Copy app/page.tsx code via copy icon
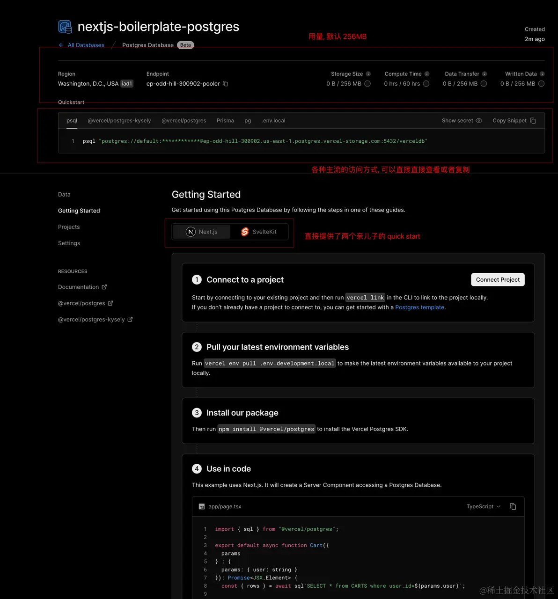This screenshot has width=558, height=599. 513,506
